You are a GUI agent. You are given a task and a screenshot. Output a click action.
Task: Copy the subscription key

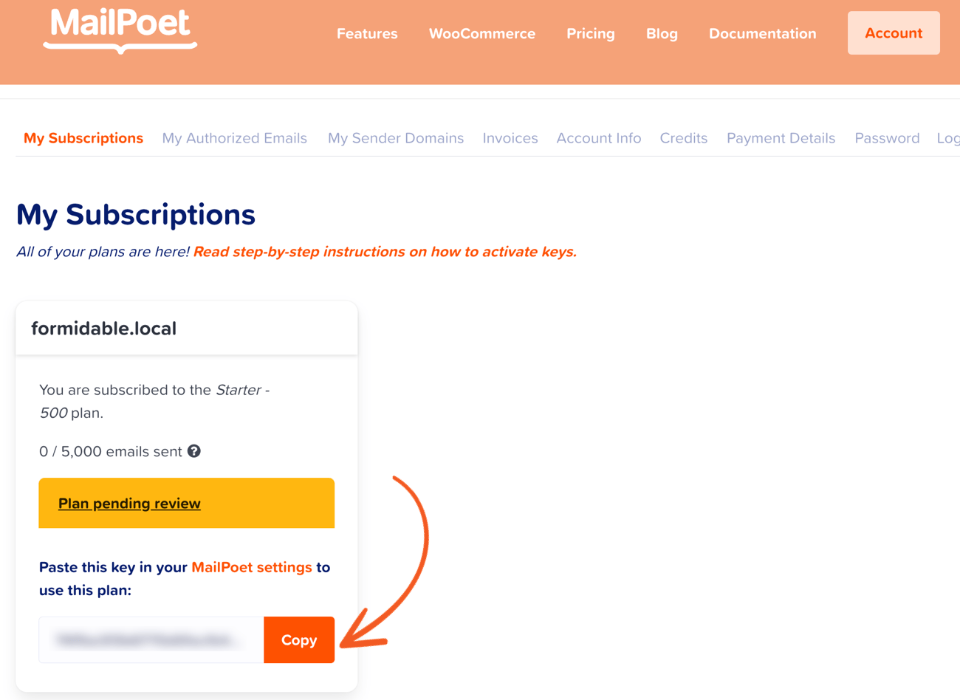(x=299, y=640)
